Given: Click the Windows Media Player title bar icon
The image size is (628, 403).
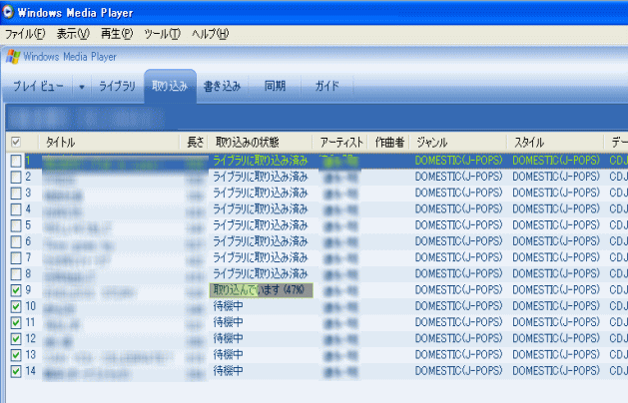Looking at the screenshot, I should pyautogui.click(x=8, y=12).
